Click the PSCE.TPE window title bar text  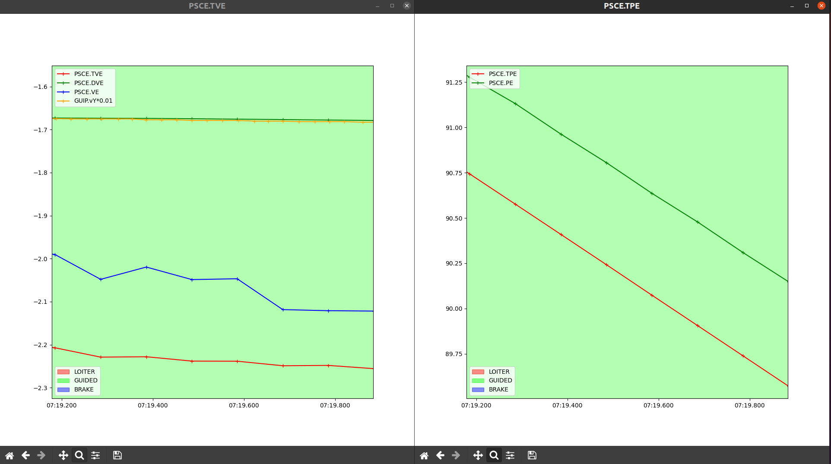pos(622,6)
